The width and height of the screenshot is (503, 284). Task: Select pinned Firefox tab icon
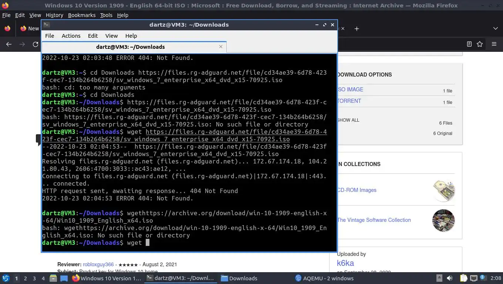tap(7, 28)
